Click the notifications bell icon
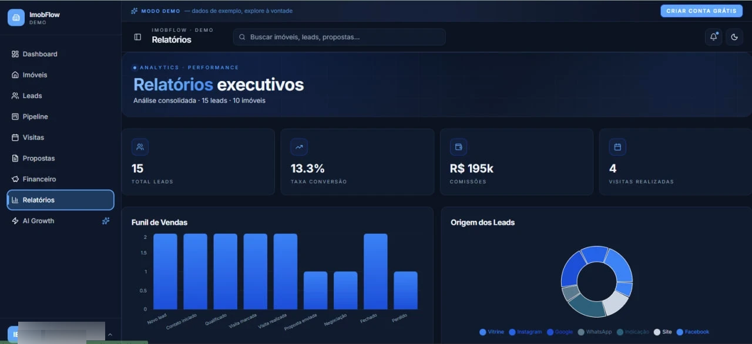This screenshot has height=344, width=752. point(714,37)
